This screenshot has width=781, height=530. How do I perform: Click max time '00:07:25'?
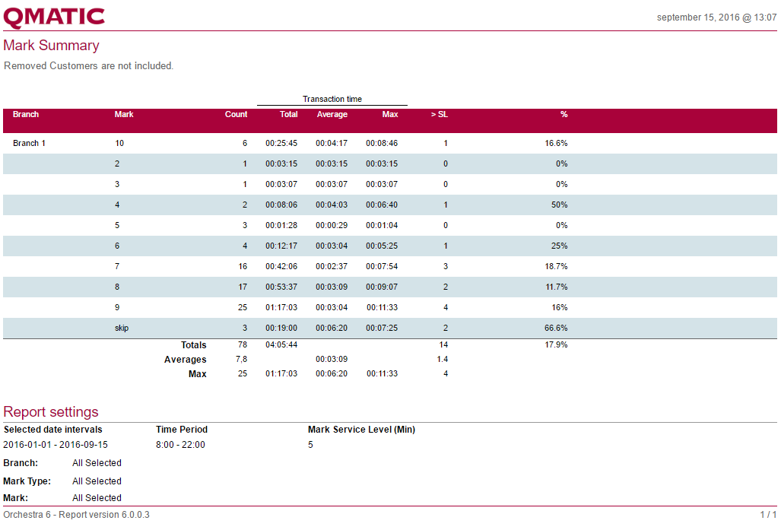coord(382,328)
